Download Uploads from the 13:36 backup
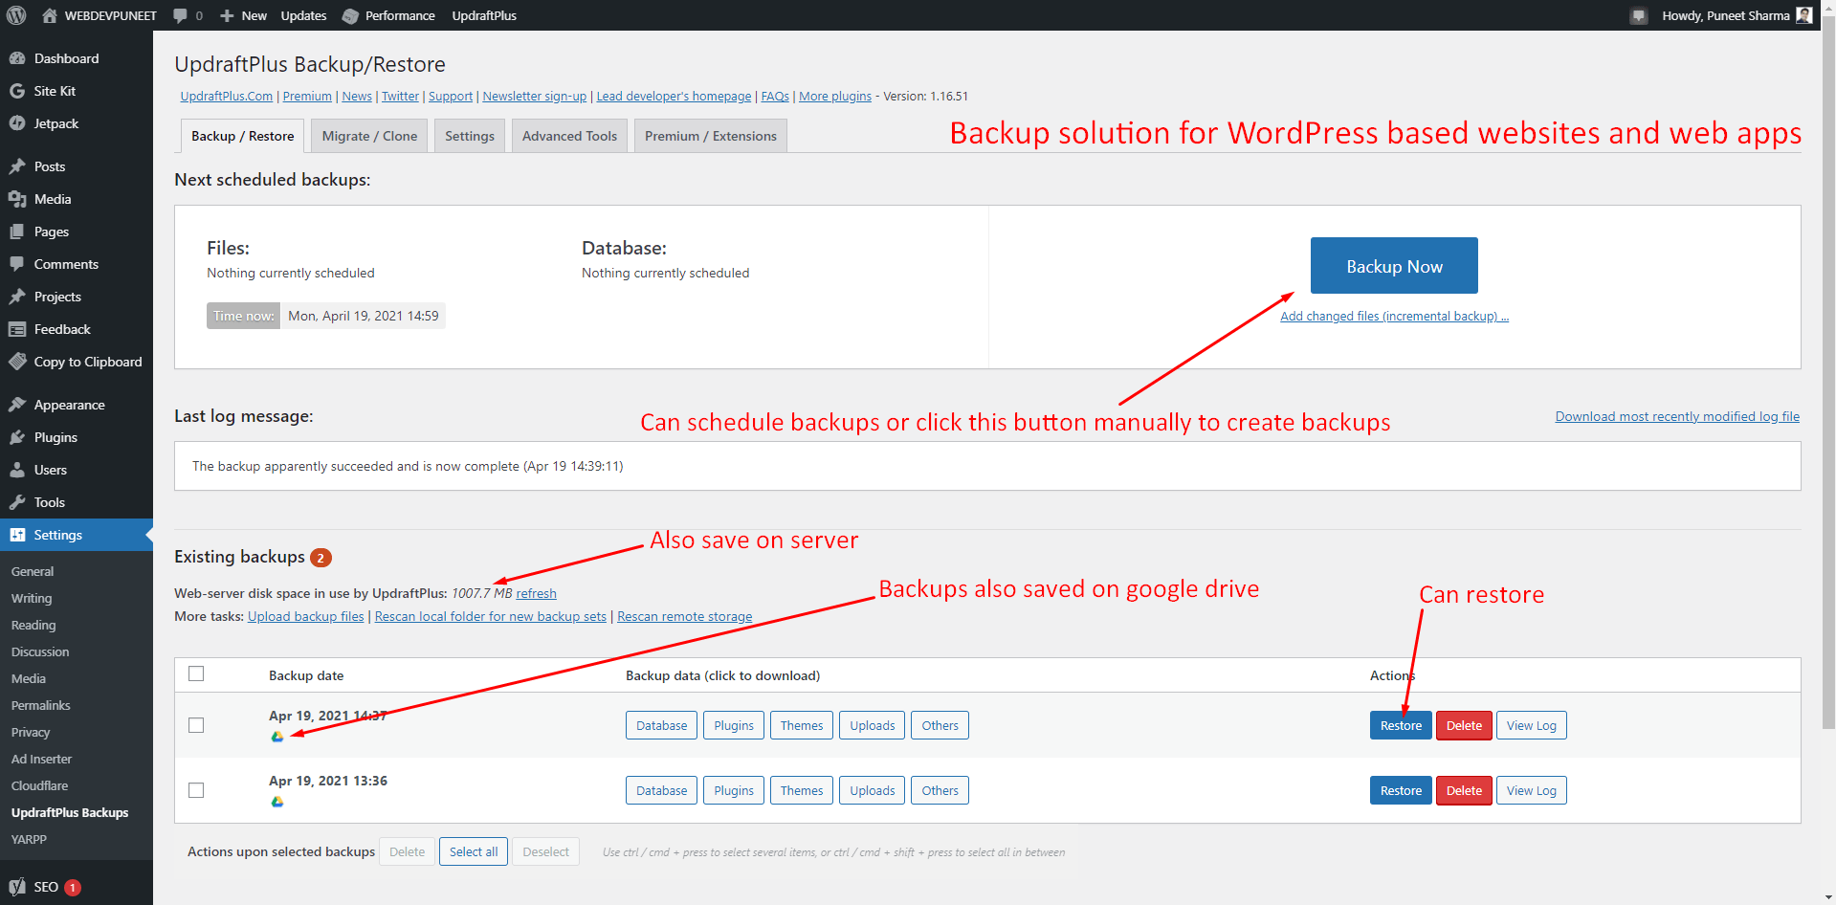Image resolution: width=1836 pixels, height=905 pixels. (x=873, y=790)
